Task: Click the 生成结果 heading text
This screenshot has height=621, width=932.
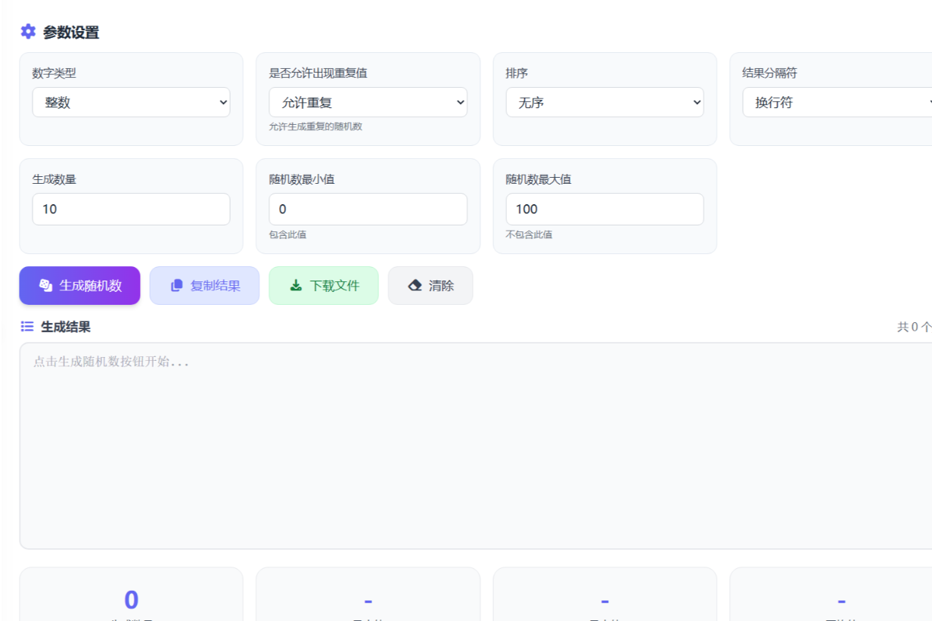Action: coord(66,327)
